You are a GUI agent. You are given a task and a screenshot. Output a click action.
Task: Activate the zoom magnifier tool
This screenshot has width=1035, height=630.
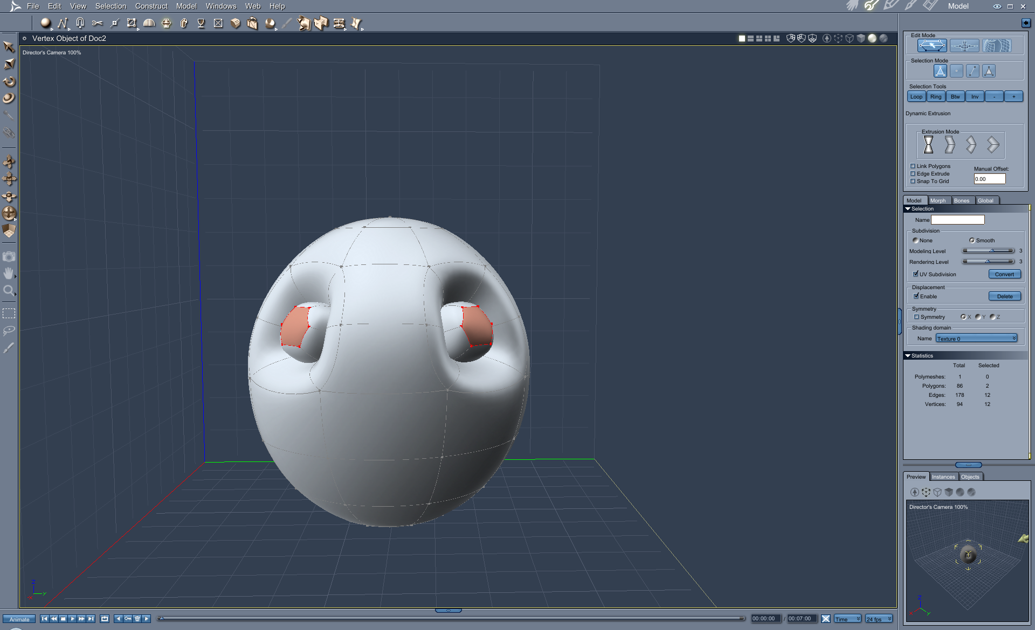[9, 291]
